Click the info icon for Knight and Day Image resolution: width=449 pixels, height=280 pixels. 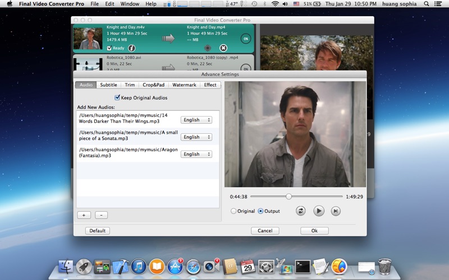coord(131,48)
